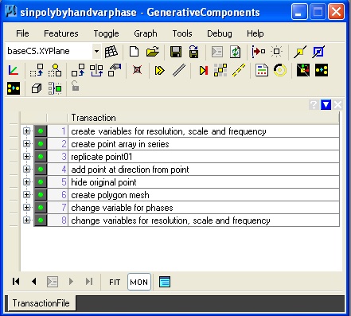Viewport: 351px width, 316px height.
Task: Select the TransactionFile tab
Action: click(x=41, y=303)
